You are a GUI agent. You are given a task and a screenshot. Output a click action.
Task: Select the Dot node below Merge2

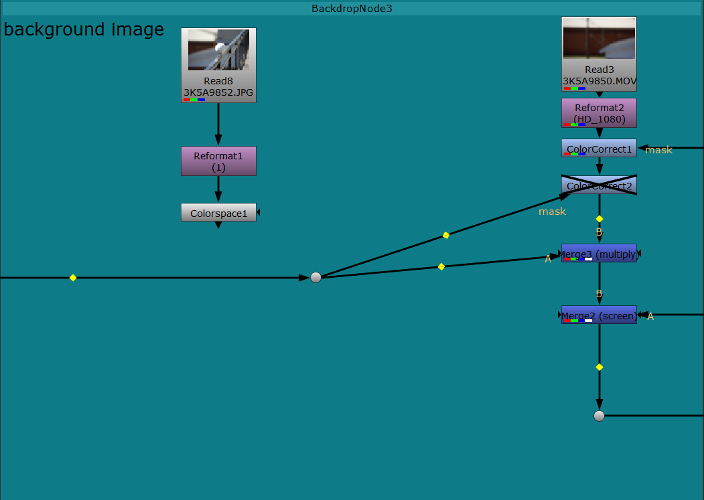[599, 416]
